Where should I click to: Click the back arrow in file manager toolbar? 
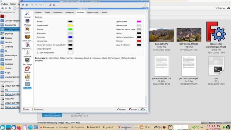(3, 8)
